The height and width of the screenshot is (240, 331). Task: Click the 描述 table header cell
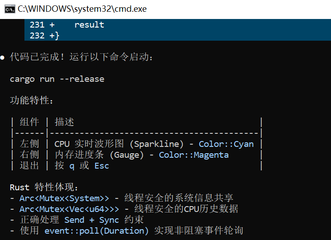coord(64,122)
